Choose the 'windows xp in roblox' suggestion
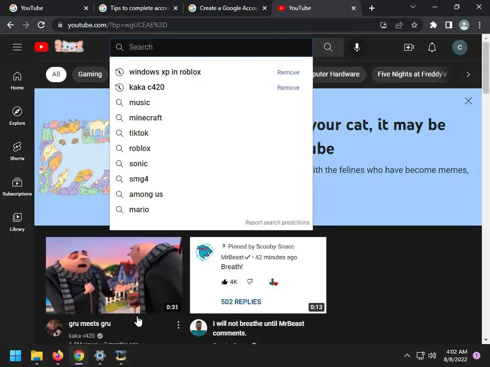The width and height of the screenshot is (490, 367). tap(165, 72)
